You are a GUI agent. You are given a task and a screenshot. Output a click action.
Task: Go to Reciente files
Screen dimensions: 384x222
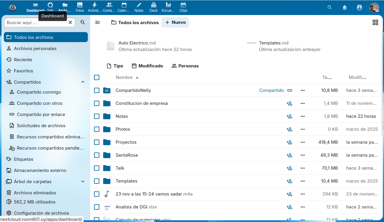pos(46,60)
